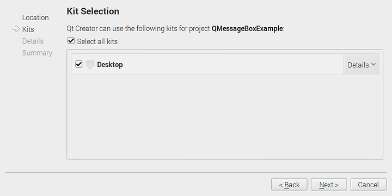Select the Summary step in the wizard sidebar
Viewport: 392px width, 196px height.
(37, 53)
